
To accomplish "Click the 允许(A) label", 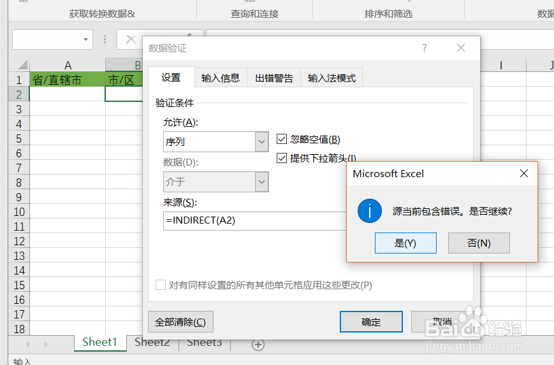I will tap(180, 122).
